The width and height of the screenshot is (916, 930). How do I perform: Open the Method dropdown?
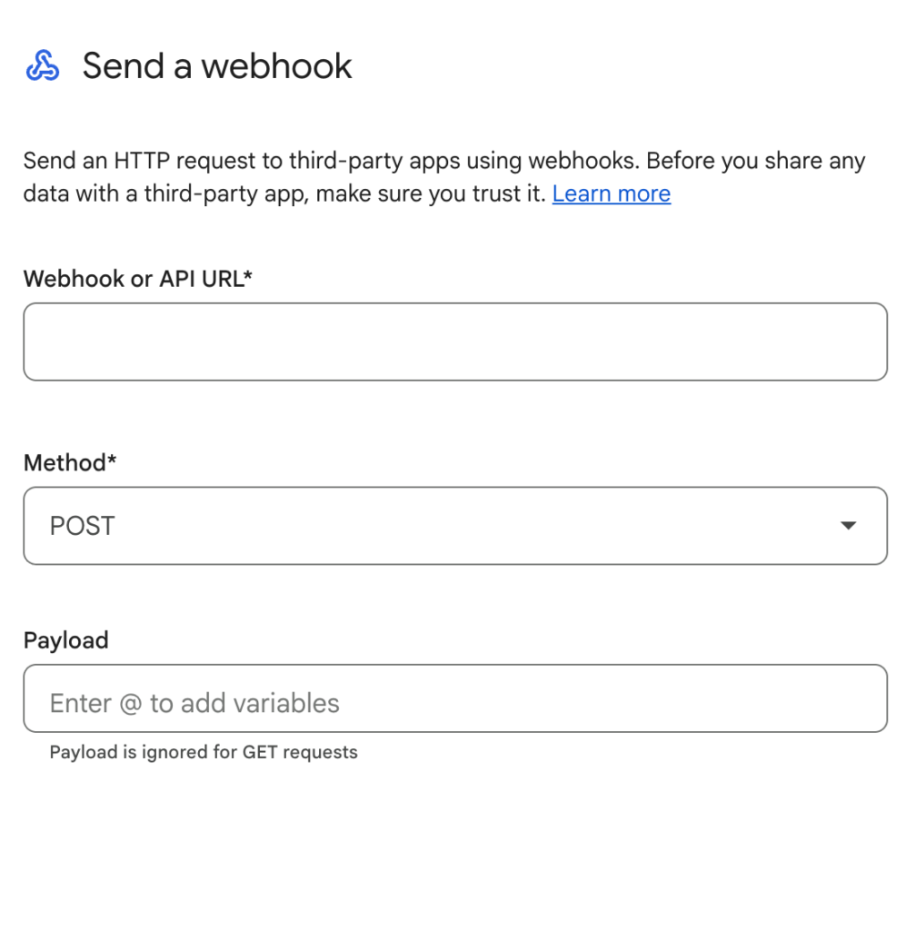(454, 526)
